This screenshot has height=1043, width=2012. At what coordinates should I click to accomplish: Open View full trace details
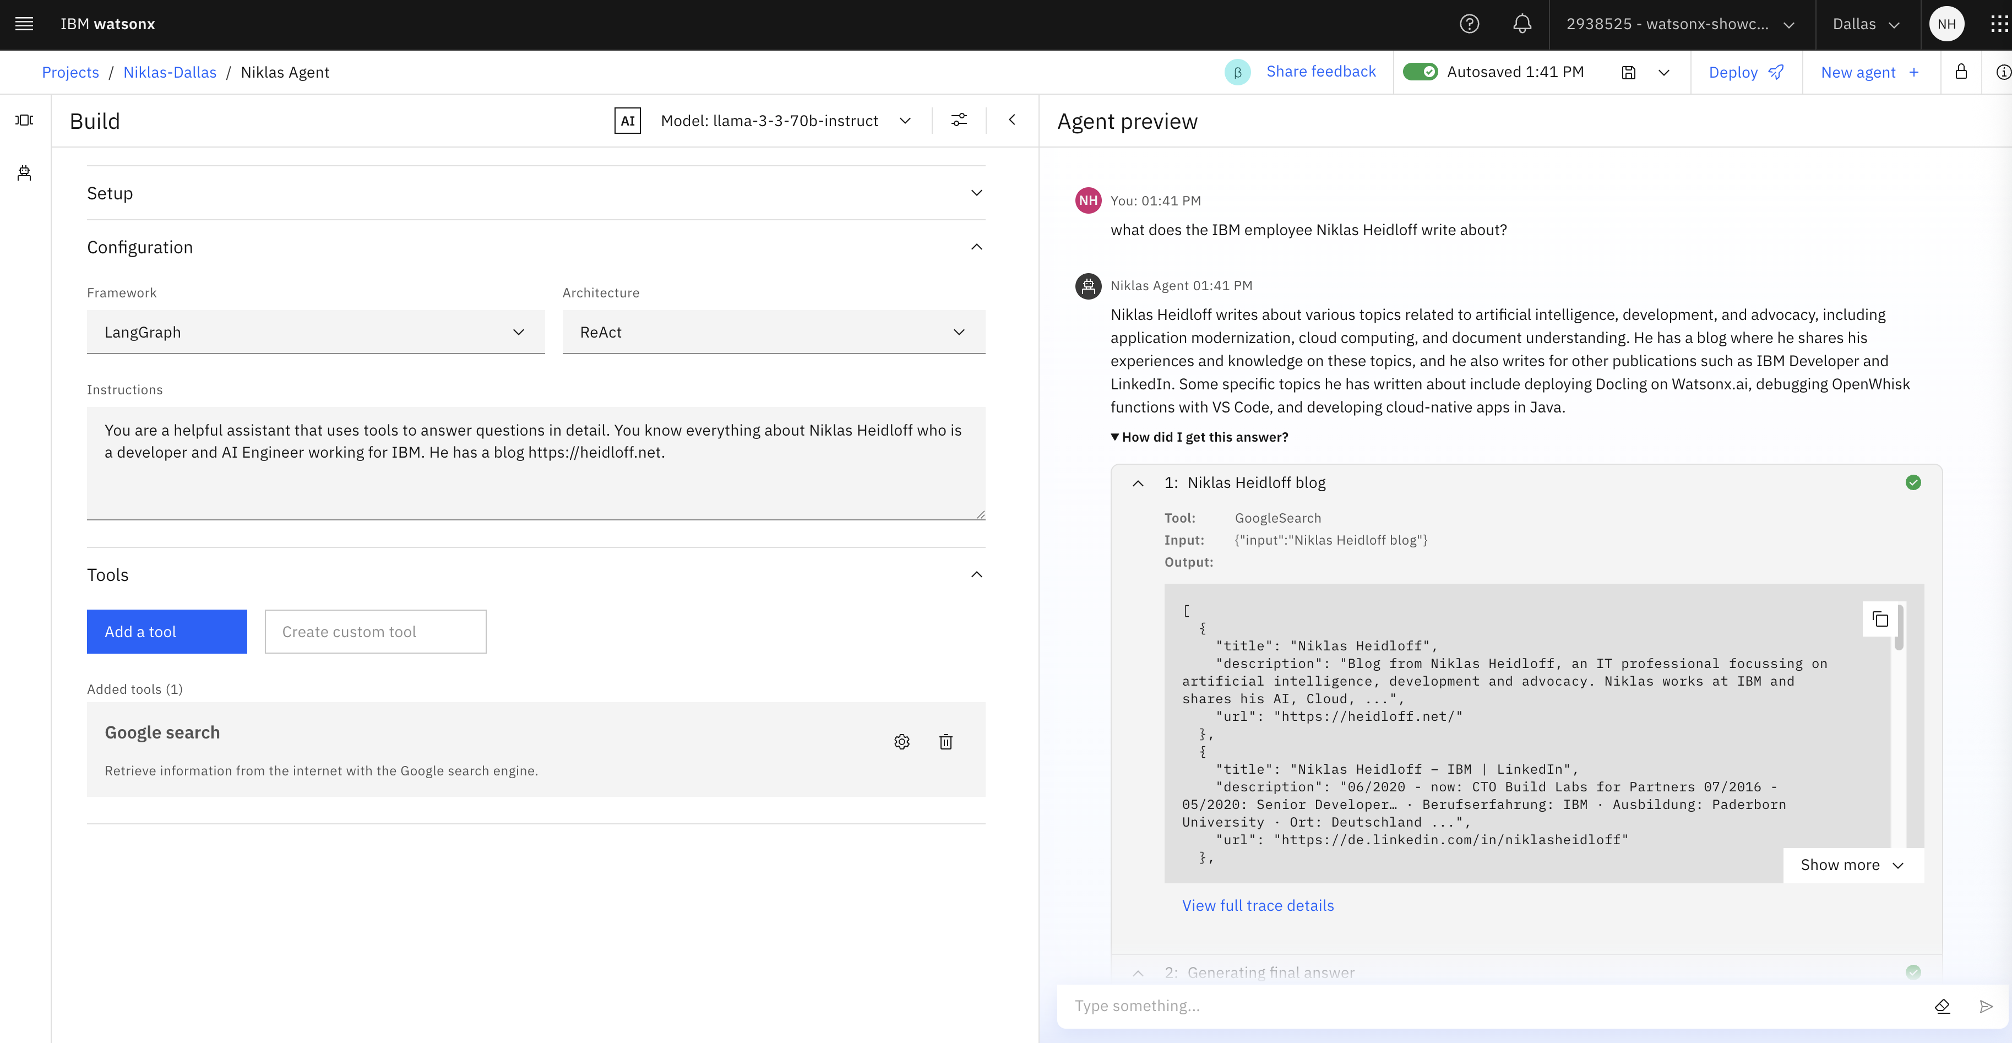(1258, 905)
